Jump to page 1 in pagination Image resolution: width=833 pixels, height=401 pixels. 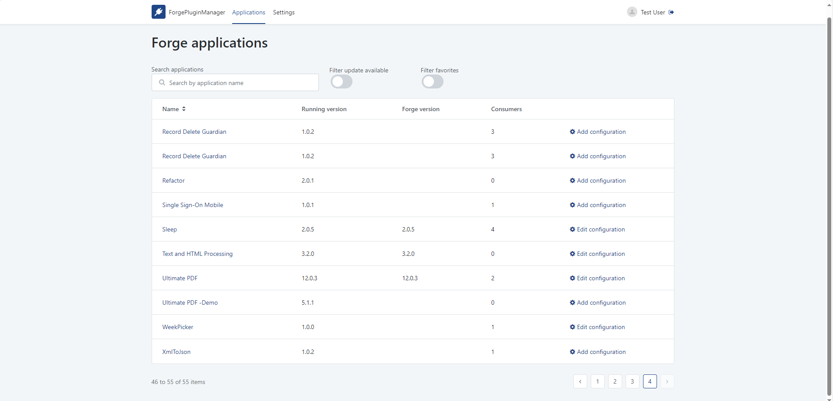coord(598,381)
